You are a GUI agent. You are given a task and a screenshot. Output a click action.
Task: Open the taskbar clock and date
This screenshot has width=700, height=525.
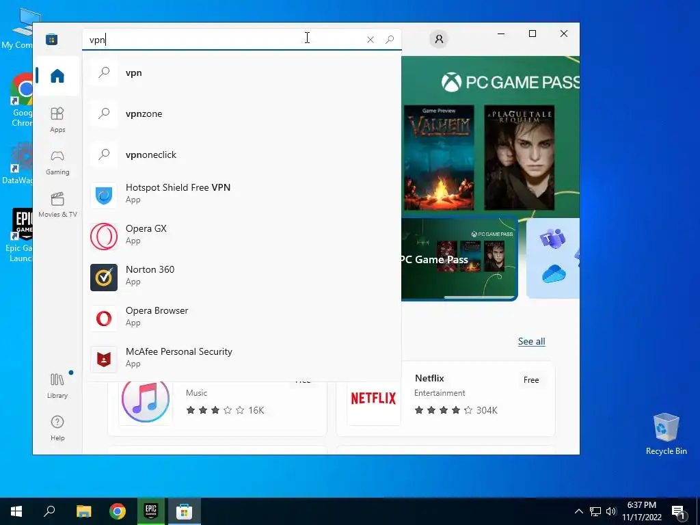[x=641, y=511]
